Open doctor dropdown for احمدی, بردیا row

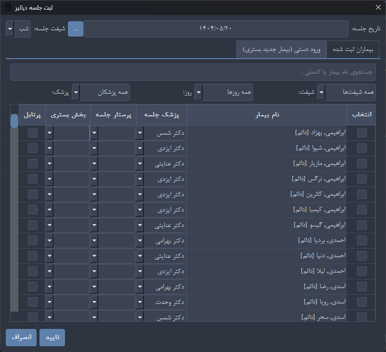point(140,240)
